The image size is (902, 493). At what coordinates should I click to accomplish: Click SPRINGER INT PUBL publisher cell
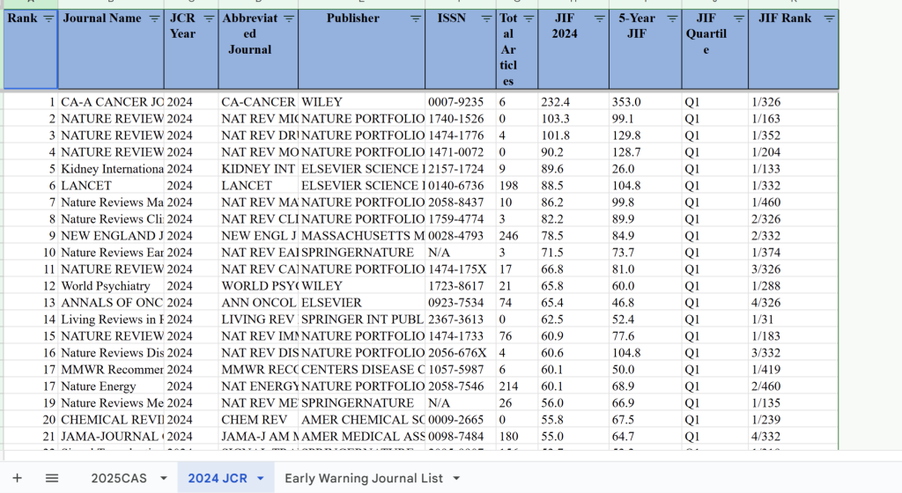[361, 320]
